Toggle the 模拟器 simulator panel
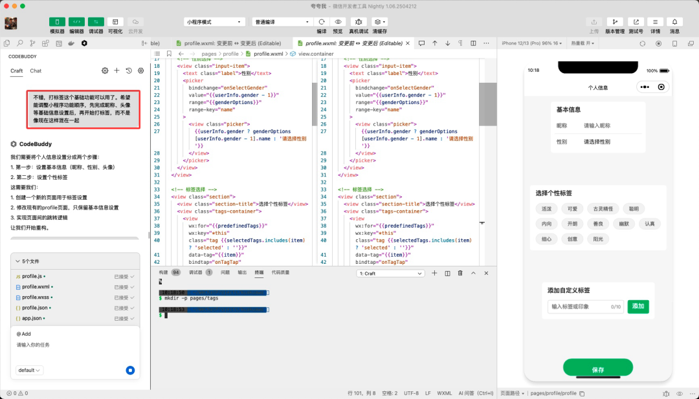Image resolution: width=699 pixels, height=399 pixels. click(57, 21)
